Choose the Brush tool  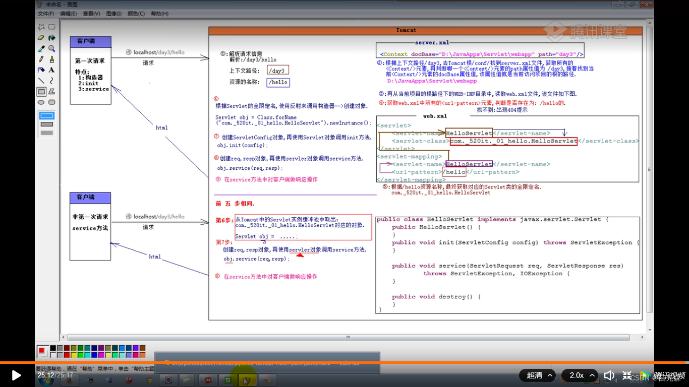coord(52,59)
